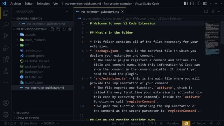Close vsc-extension-quickstart.md in open editors list

(19, 24)
